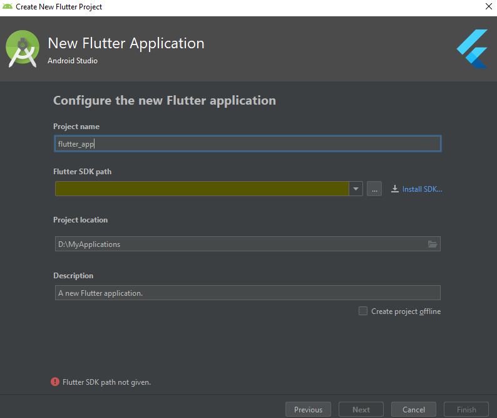Click the Android Studio logo icon
The image size is (497, 418).
click(x=23, y=49)
